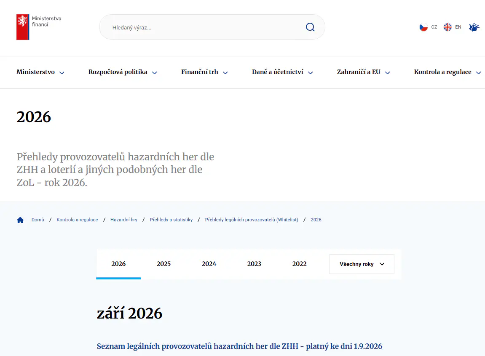Select the 2026 year tab
Viewport: 485px width, 356px height.
118,264
